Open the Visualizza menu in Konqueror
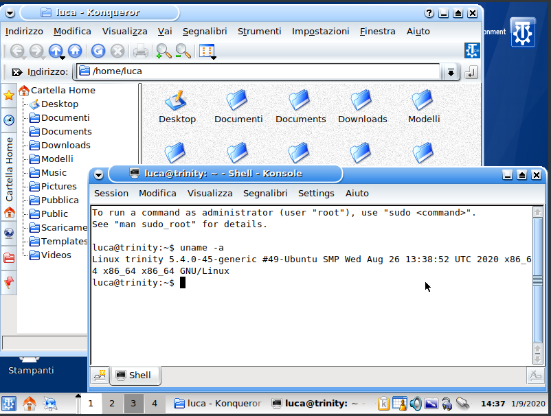551x416 pixels. click(x=125, y=32)
